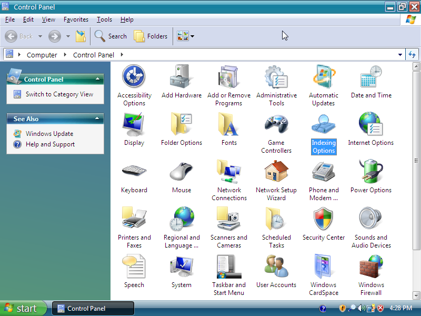Viewport: 421px width, 316px height.
Task: Open the Favorites menu
Action: point(76,19)
